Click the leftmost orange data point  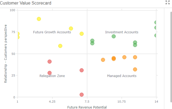click(103, 60)
